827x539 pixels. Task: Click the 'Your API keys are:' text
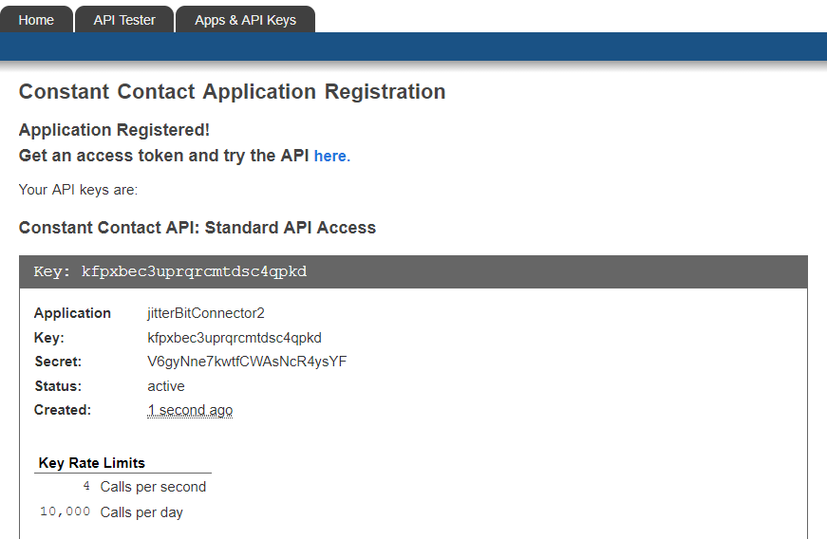(x=78, y=190)
